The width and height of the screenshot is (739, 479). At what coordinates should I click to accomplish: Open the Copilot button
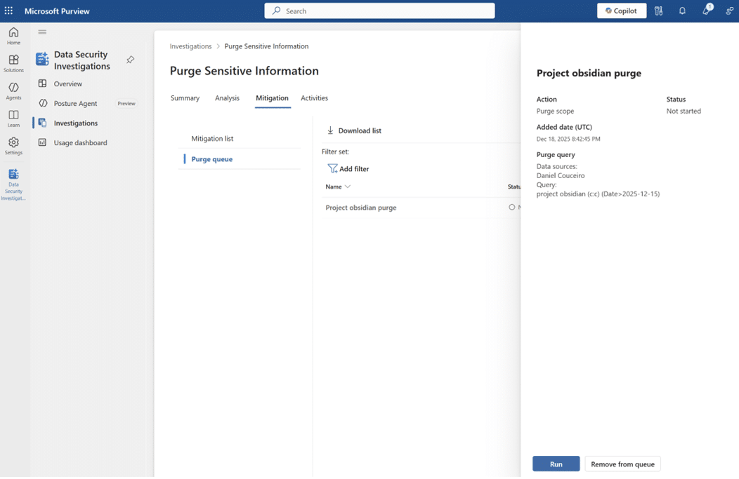621,11
